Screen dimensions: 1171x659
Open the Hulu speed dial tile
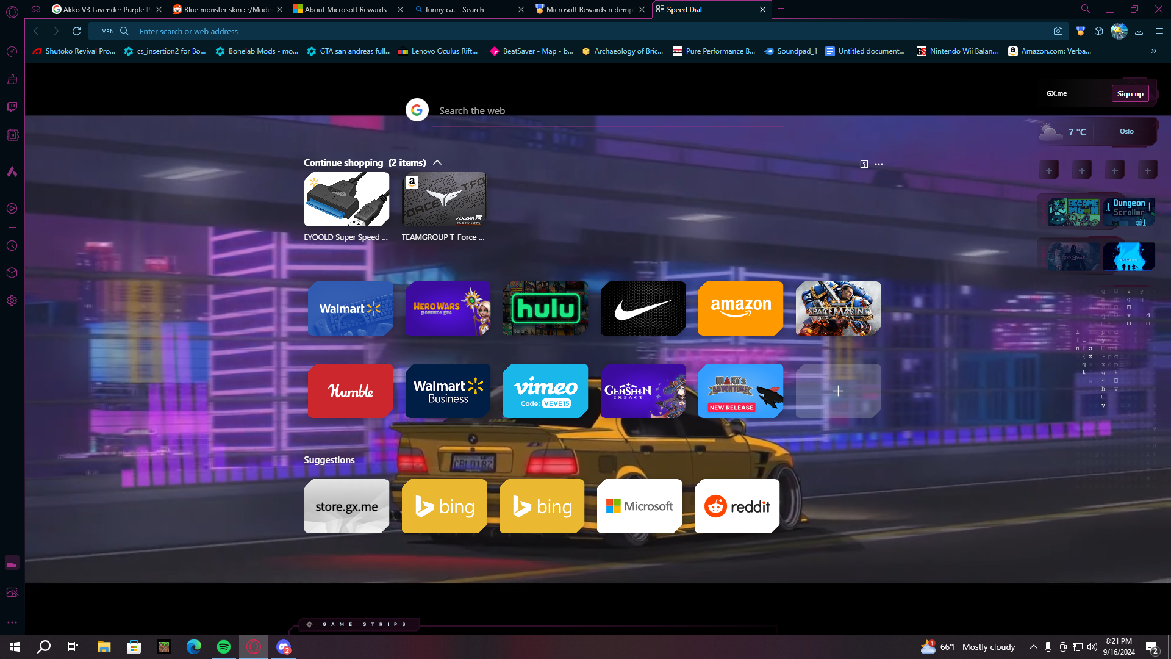[x=545, y=309]
